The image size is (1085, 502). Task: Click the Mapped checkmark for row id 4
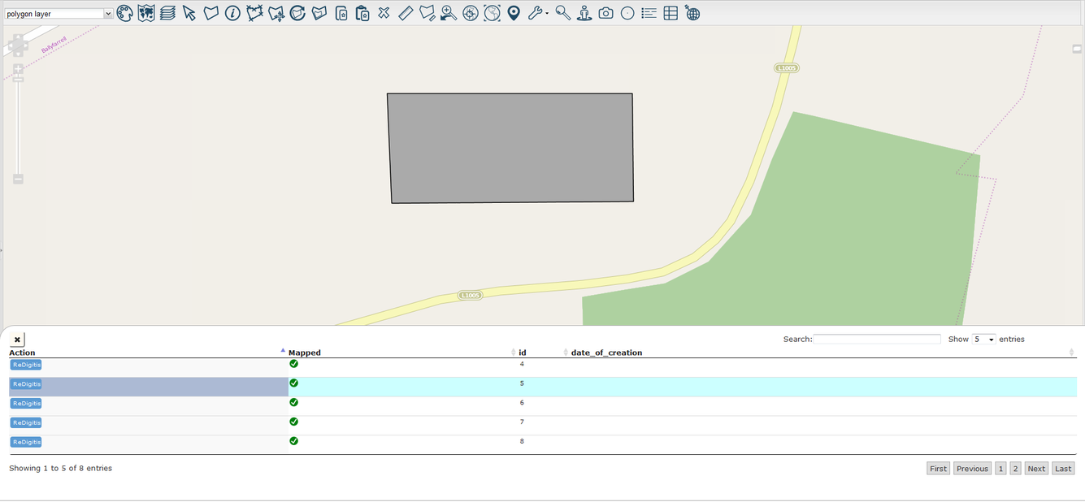[x=293, y=364]
